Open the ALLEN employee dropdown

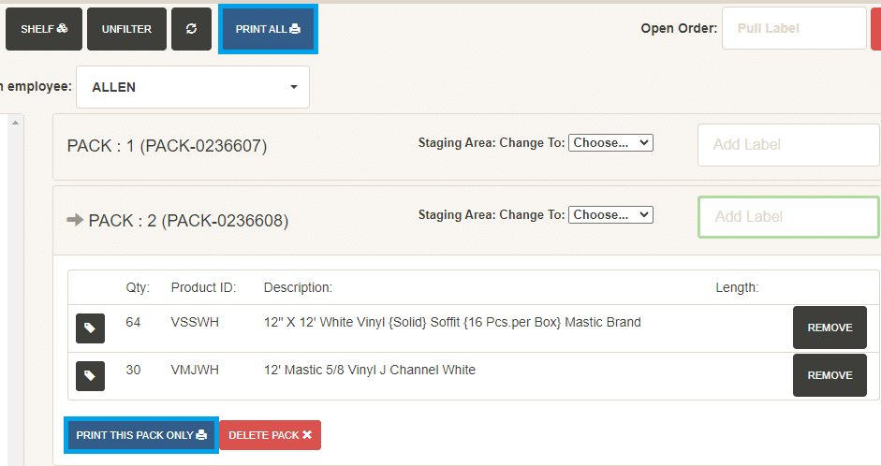click(193, 87)
